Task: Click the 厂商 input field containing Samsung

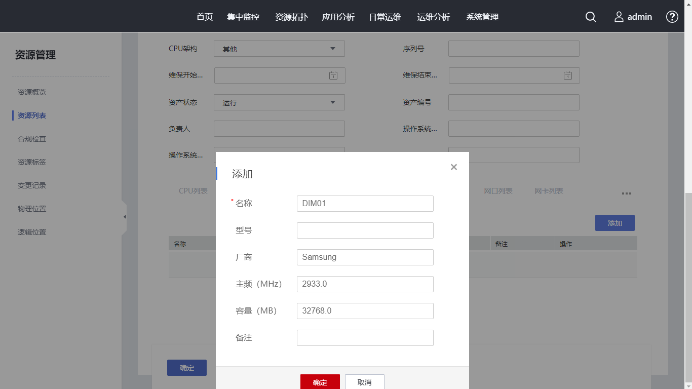Action: tap(365, 257)
